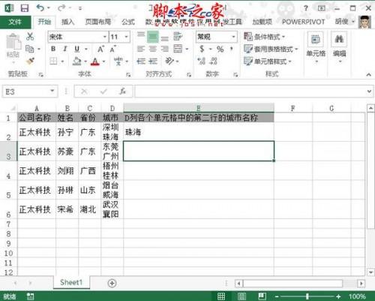This screenshot has height=301, width=375.
Task: Open the Conditional Formatting dropdown
Action: coord(265,37)
